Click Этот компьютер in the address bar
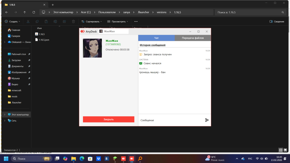This screenshot has height=163, width=290. click(63, 12)
